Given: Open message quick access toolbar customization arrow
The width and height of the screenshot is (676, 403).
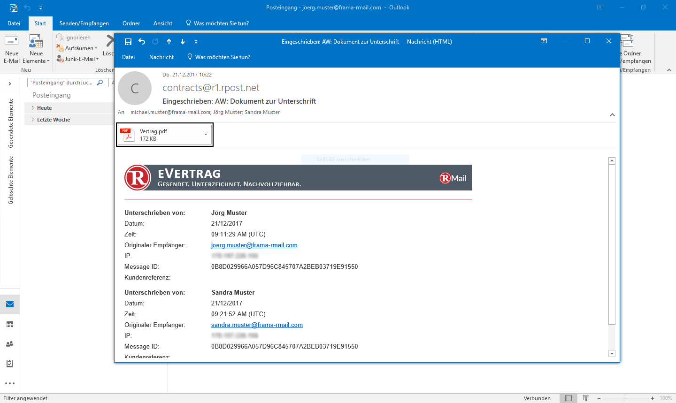Looking at the screenshot, I should (x=196, y=42).
